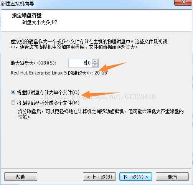Click into the maximum disk size field
The width and height of the screenshot is (193, 185).
[x=80, y=63]
